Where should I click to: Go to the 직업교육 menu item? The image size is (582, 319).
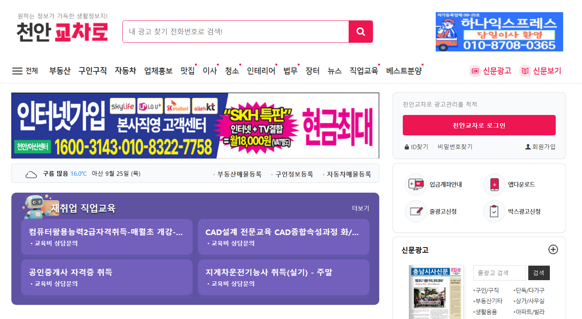(364, 71)
